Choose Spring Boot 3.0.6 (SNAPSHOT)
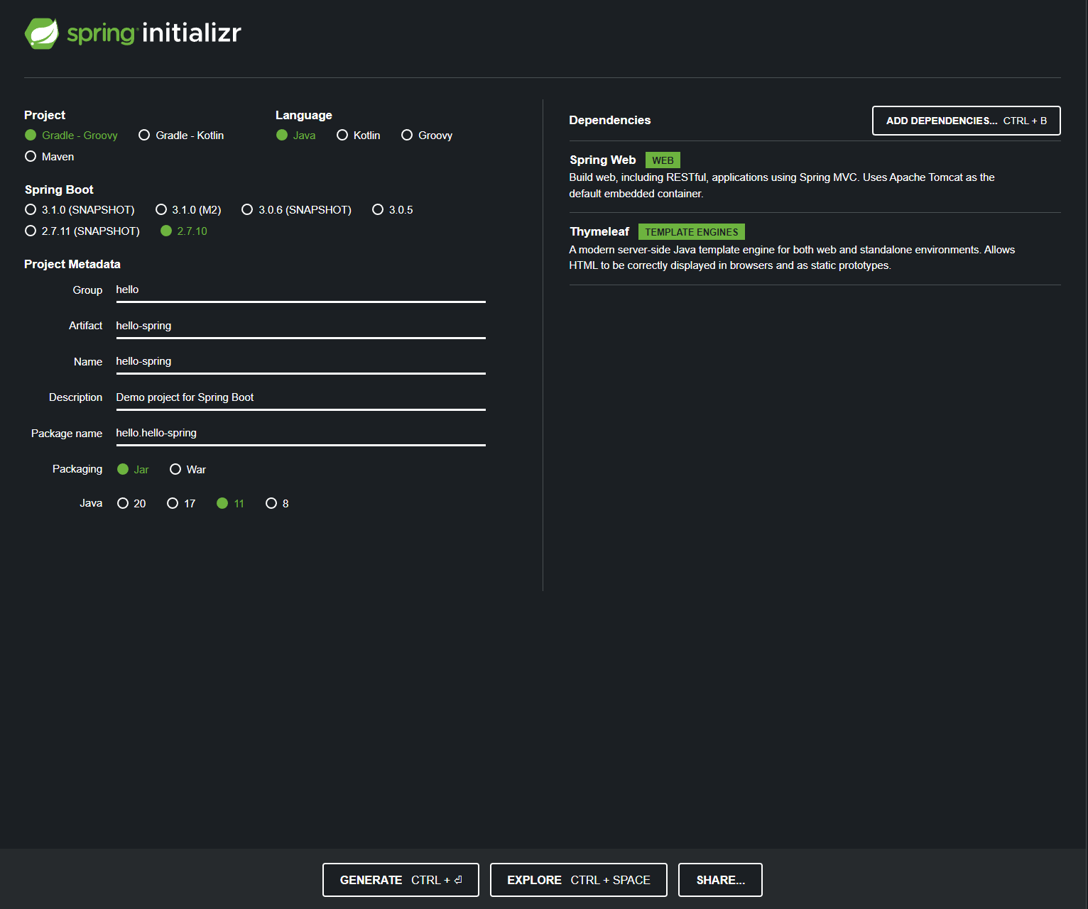1088x909 pixels. 297,209
